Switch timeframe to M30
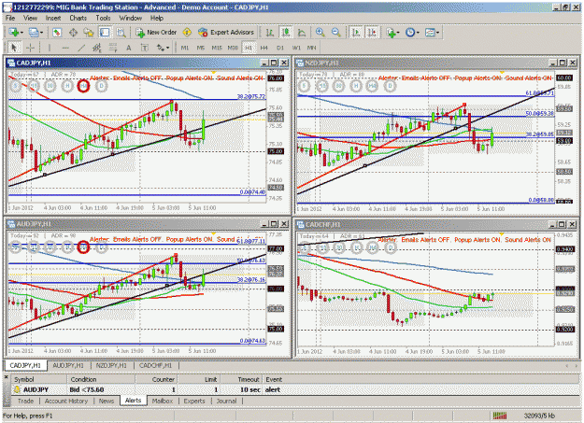Viewport: 584px width, 423px height. tap(233, 48)
